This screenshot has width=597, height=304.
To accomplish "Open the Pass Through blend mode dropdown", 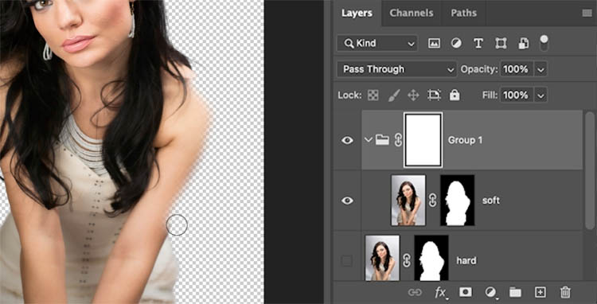I will [x=396, y=69].
